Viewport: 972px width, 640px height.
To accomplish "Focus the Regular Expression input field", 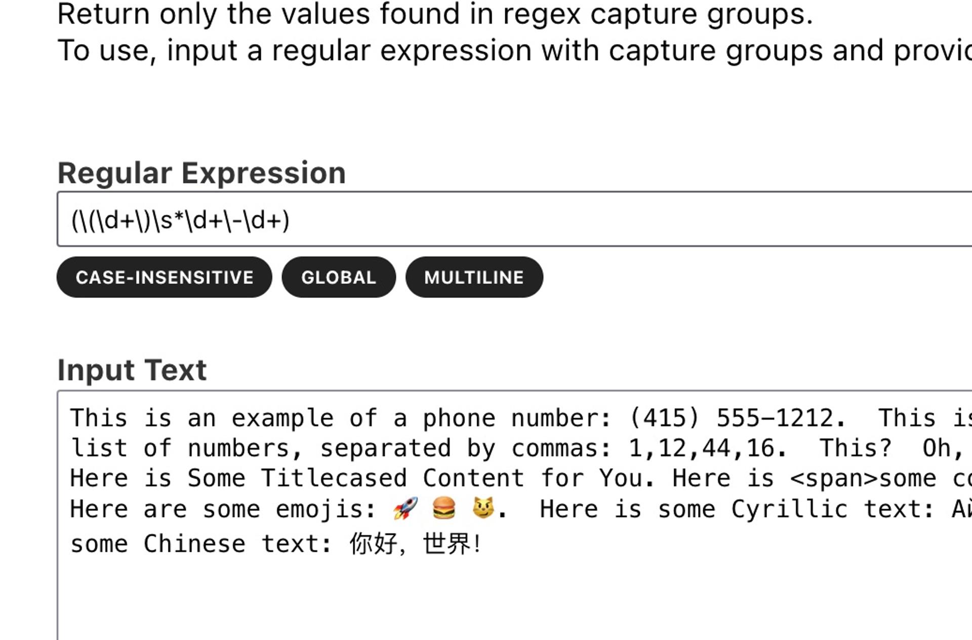I will click(506, 220).
